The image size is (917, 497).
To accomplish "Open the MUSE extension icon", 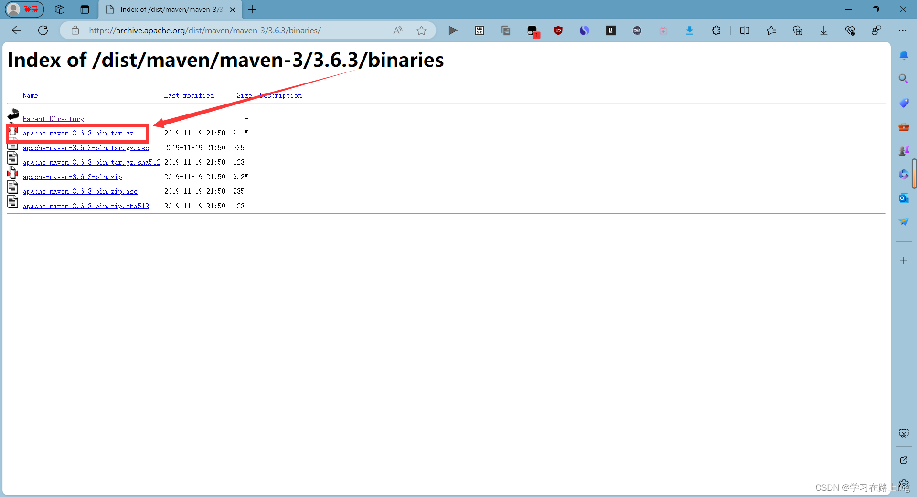I will (480, 31).
